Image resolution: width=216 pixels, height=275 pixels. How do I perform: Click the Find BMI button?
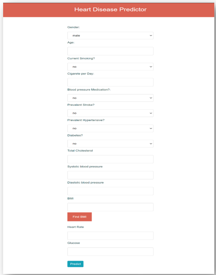(x=80, y=217)
